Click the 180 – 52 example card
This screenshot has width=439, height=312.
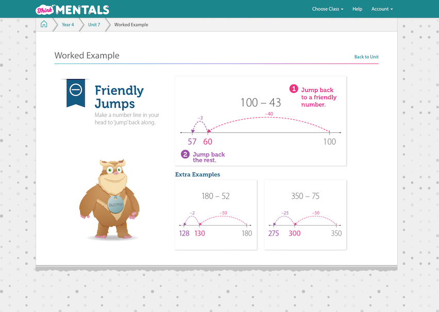coord(216,215)
